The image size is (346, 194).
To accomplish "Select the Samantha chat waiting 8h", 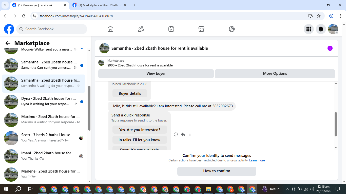I will pos(44,84).
